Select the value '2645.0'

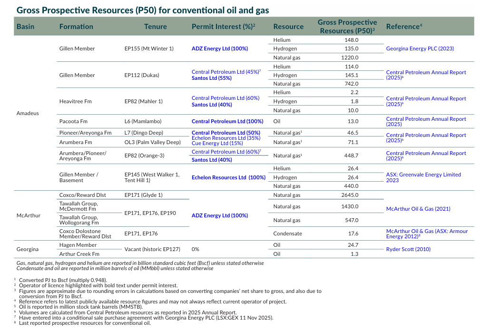350,195
